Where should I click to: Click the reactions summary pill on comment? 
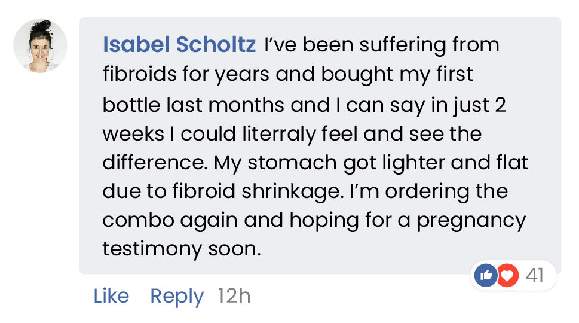[x=515, y=276]
